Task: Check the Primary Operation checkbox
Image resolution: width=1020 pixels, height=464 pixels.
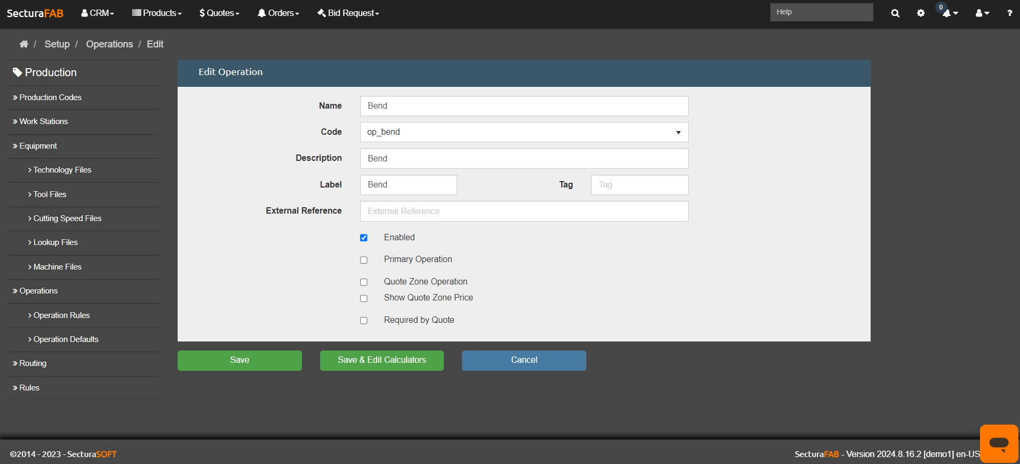Action: click(364, 260)
